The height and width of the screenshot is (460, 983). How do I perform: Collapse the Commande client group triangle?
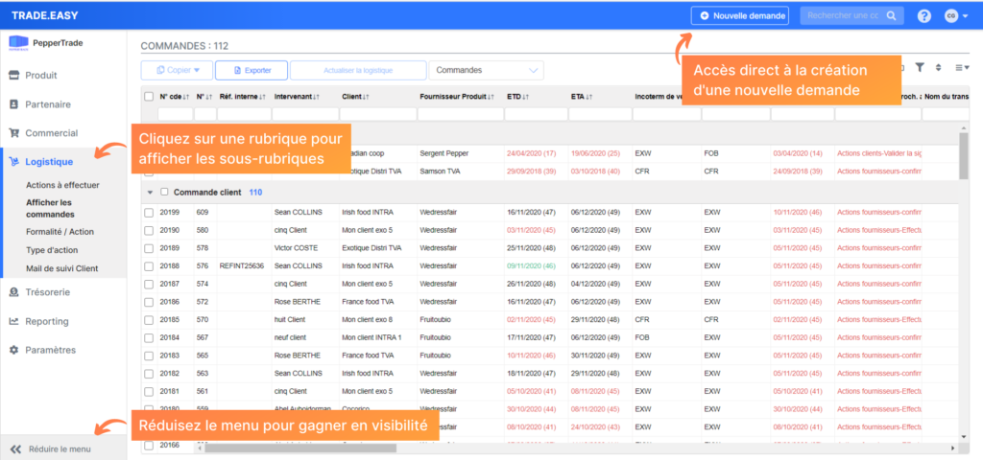point(150,193)
